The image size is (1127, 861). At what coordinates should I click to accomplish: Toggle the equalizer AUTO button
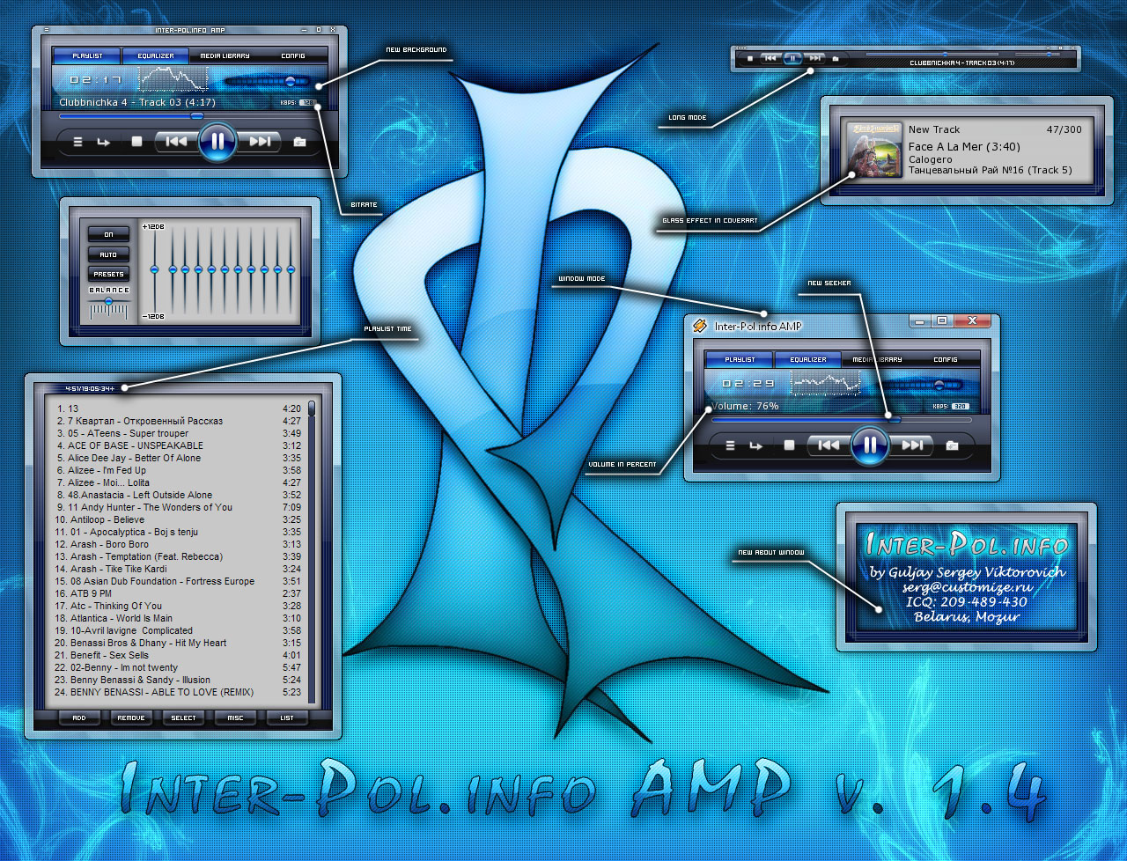point(108,254)
